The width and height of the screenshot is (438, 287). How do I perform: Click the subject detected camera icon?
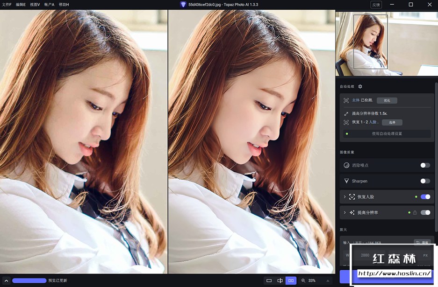[346, 100]
